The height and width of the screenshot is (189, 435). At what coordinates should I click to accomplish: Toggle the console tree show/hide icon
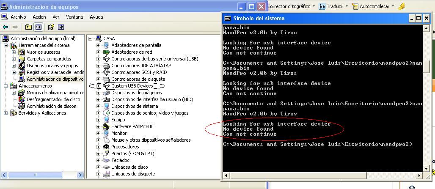pos(38,27)
